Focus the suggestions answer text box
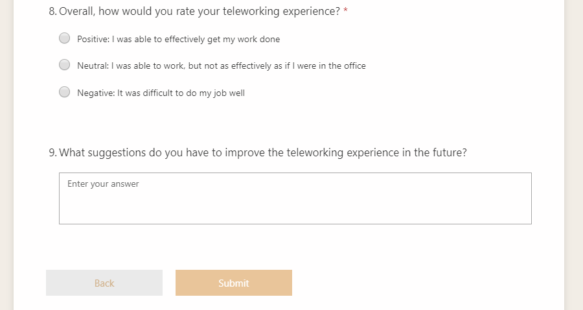Image resolution: width=583 pixels, height=310 pixels. (295, 198)
